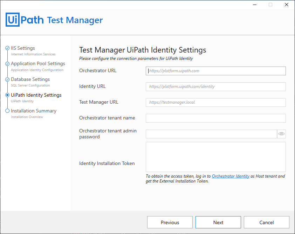Click the Next button

[218, 222]
